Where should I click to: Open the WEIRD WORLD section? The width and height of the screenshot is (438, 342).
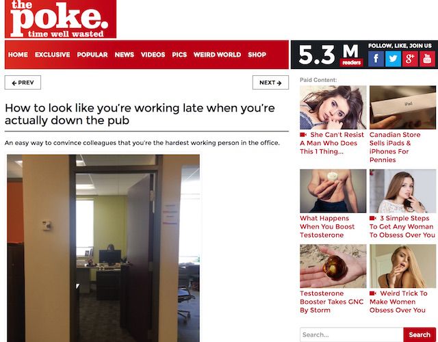217,55
